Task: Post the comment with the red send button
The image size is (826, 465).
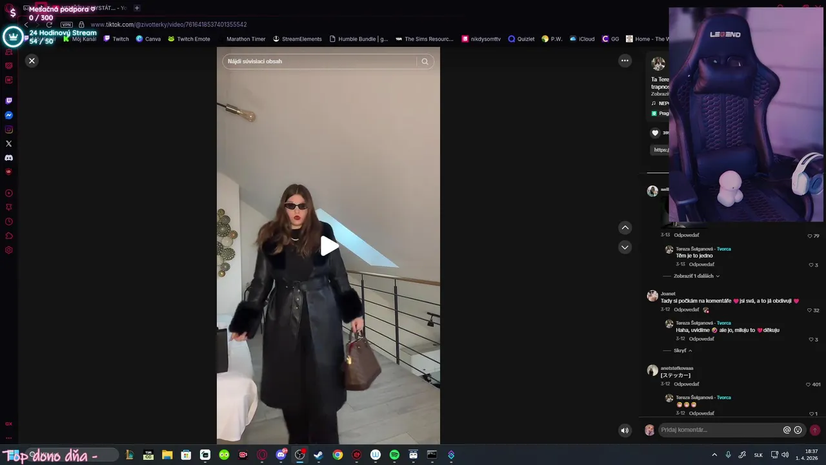Action: [x=815, y=430]
